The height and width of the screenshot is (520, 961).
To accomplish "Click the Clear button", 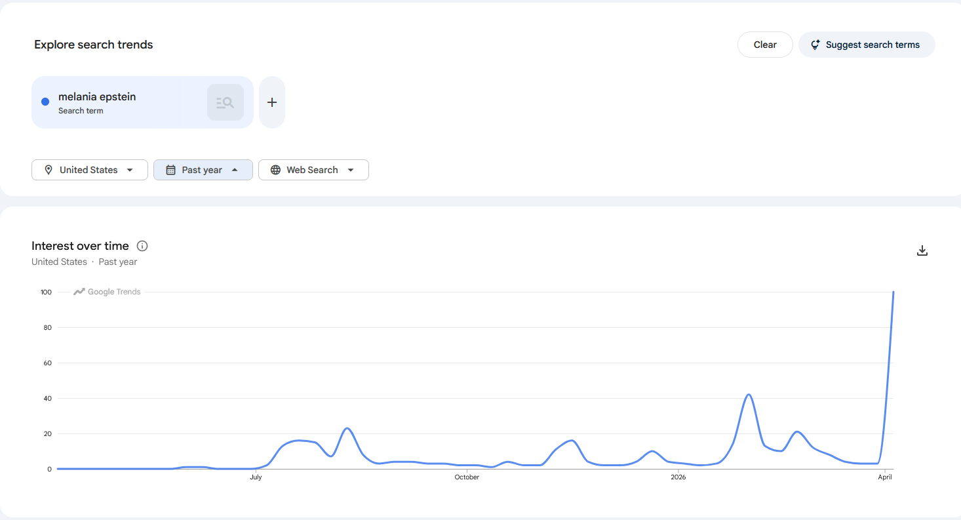I will [x=765, y=45].
